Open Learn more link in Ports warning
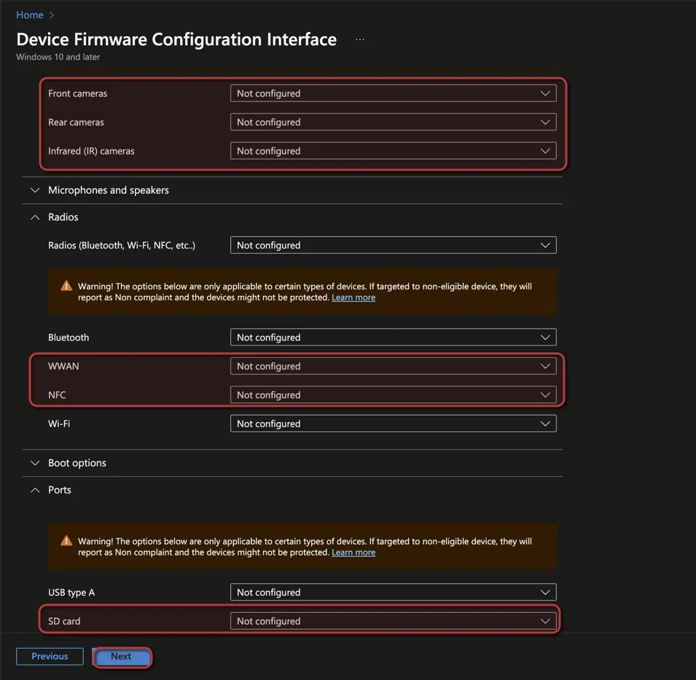This screenshot has width=696, height=680. pos(353,552)
